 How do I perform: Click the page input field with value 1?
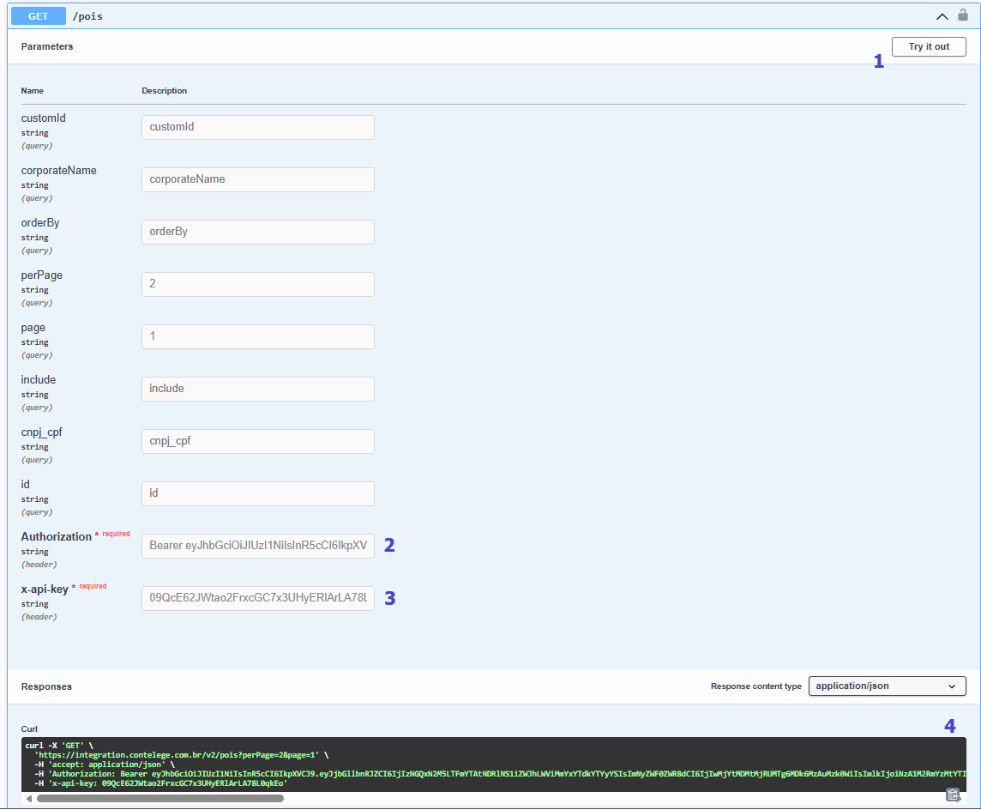pyautogui.click(x=258, y=336)
